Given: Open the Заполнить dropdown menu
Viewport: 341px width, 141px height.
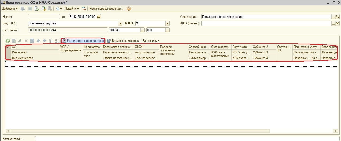Looking at the screenshot, I should click(151, 41).
